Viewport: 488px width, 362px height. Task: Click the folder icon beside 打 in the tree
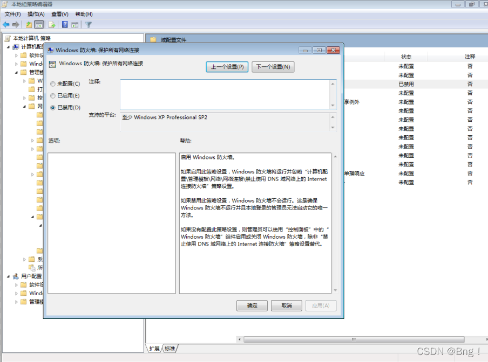click(32, 89)
